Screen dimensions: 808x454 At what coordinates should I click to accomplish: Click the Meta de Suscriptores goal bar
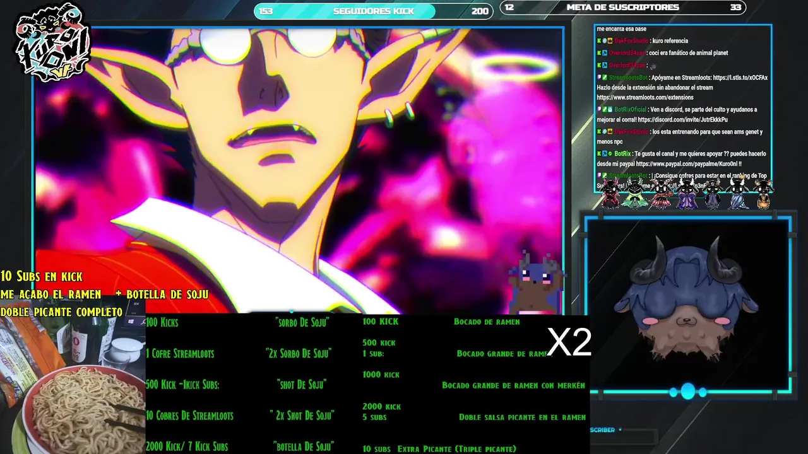(623, 8)
